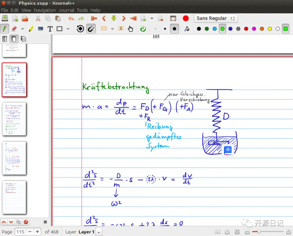Screen dimensions: 293x236
Task: Insert a new page after
Action: 143,18
